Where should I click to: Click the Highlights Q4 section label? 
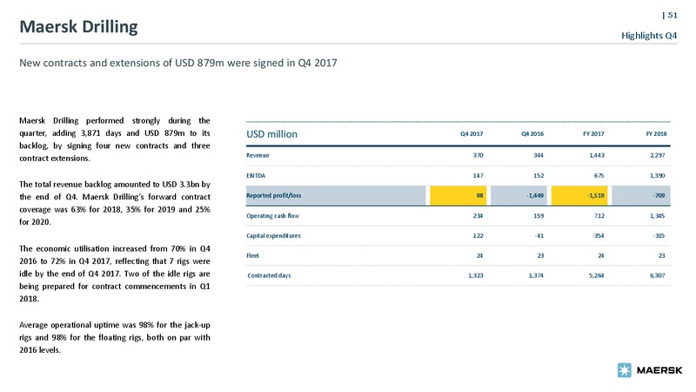(x=649, y=36)
